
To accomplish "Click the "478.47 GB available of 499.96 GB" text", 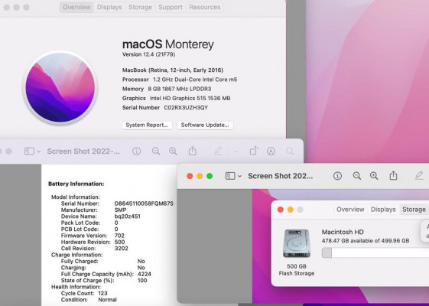I will 366,241.
